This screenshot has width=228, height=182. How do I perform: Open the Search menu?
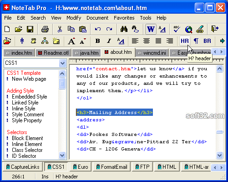tap(38, 18)
